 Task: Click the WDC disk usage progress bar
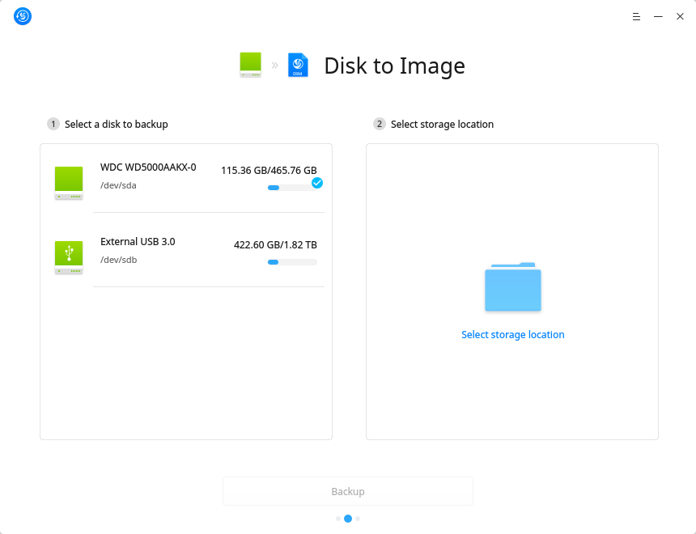click(293, 188)
